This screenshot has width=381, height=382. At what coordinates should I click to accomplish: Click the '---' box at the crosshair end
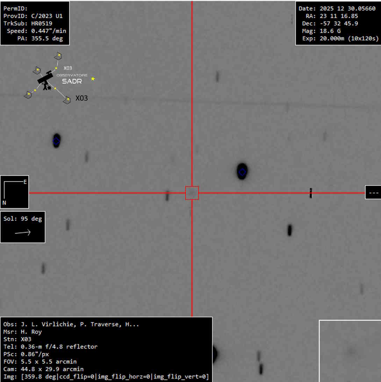pyautogui.click(x=373, y=193)
